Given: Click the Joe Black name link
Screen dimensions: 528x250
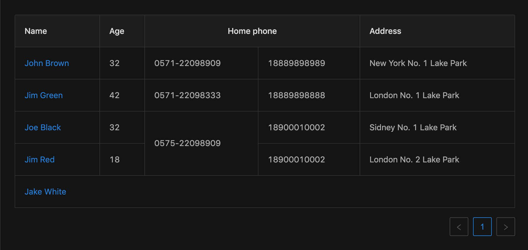Looking at the screenshot, I should pos(43,127).
